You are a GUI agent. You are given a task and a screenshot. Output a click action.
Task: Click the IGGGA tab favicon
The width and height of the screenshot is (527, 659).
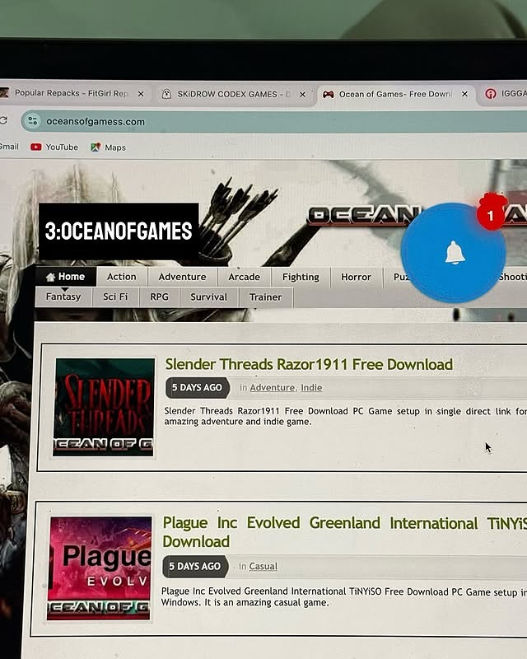(x=491, y=94)
